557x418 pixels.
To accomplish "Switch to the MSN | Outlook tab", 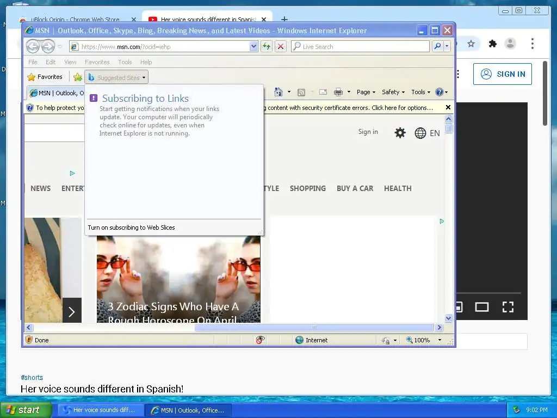I will [56, 93].
